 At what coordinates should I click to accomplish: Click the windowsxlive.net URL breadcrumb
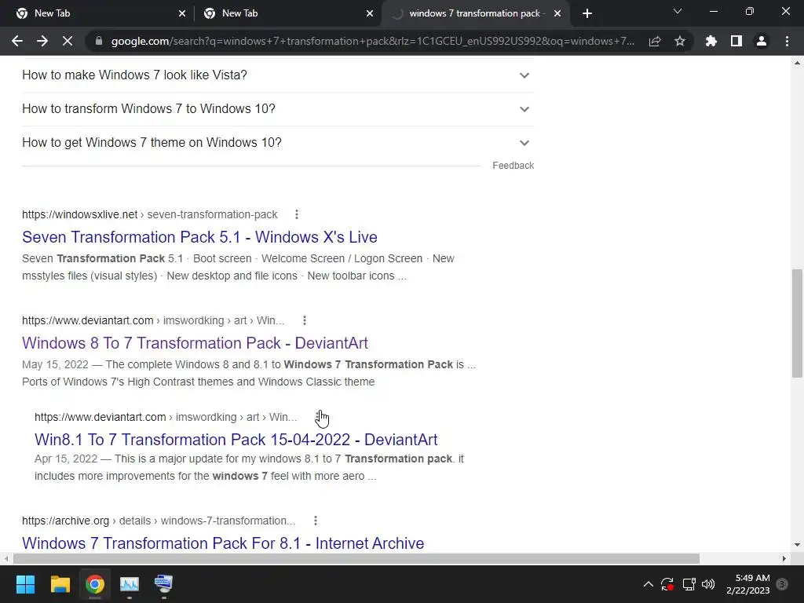149,214
